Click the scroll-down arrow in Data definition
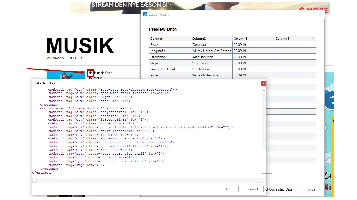This screenshot has width=357, height=200. click(x=264, y=176)
